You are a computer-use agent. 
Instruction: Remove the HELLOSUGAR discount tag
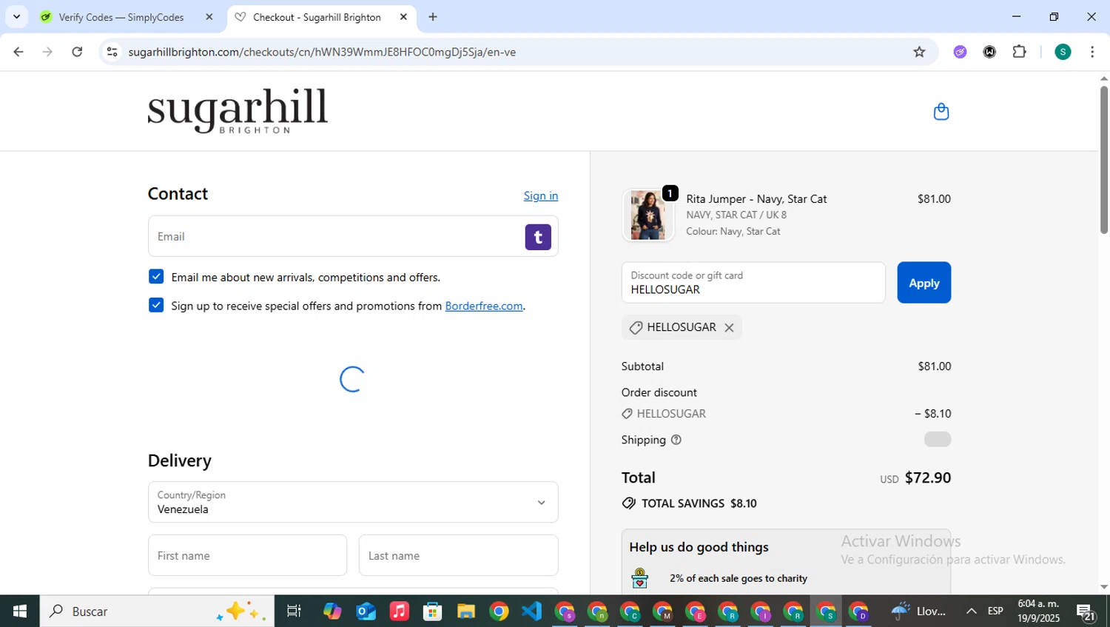point(729,327)
